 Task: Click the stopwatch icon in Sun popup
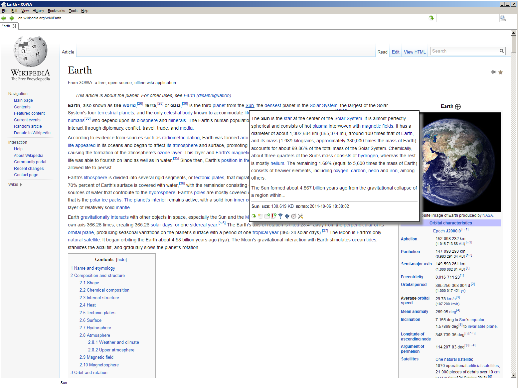[x=293, y=216]
